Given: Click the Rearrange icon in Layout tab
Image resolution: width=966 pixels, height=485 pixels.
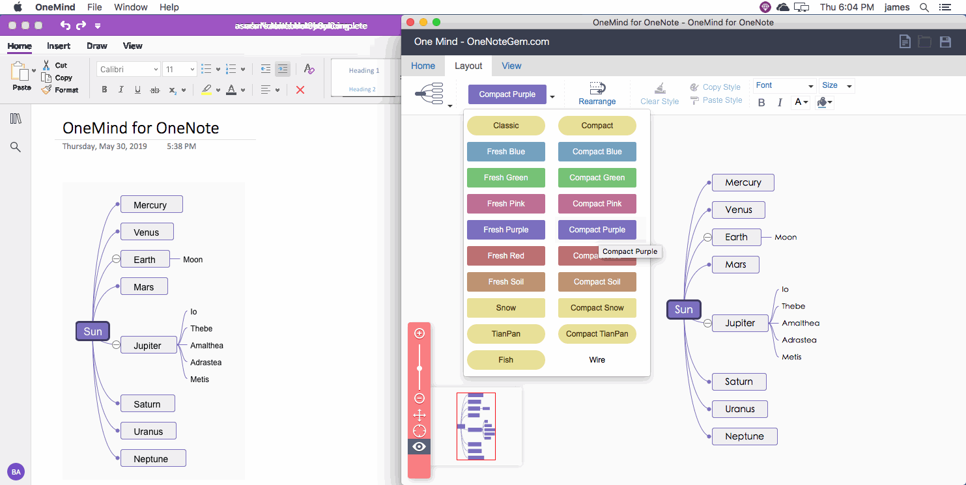Looking at the screenshot, I should [597, 89].
